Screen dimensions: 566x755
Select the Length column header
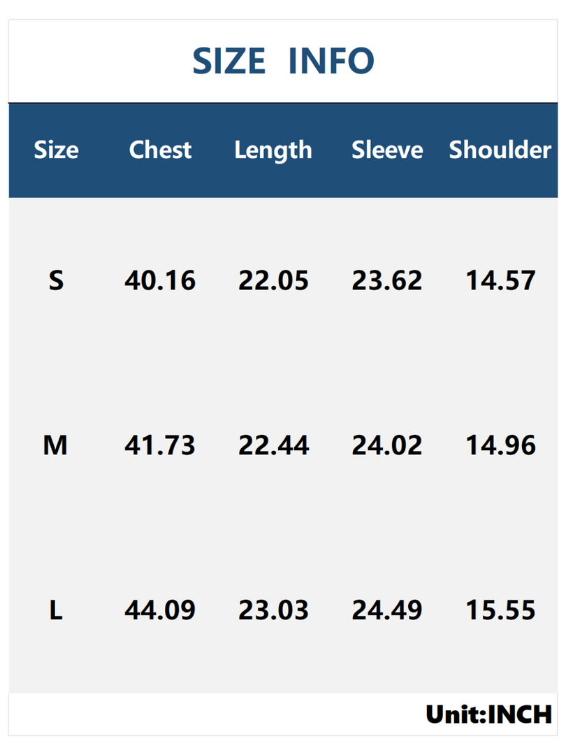pyautogui.click(x=273, y=151)
